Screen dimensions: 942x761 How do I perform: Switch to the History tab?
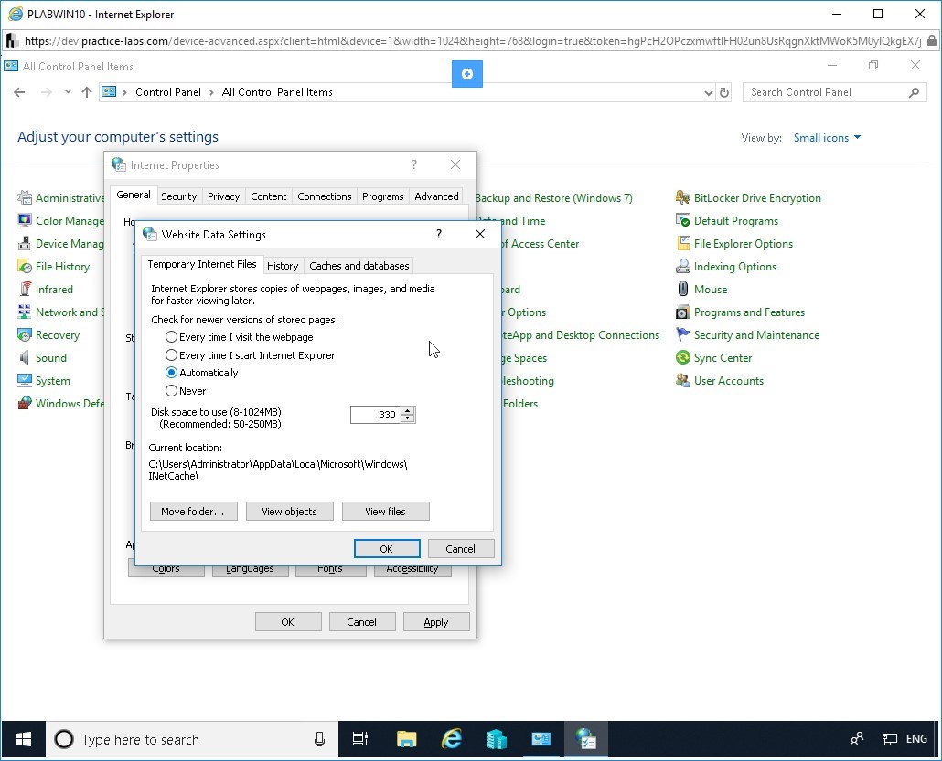(283, 265)
